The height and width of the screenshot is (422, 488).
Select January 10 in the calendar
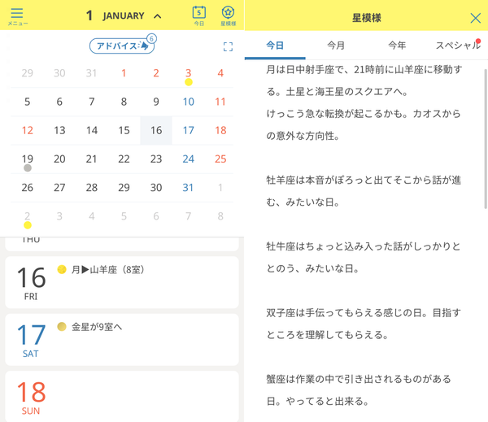point(189,102)
